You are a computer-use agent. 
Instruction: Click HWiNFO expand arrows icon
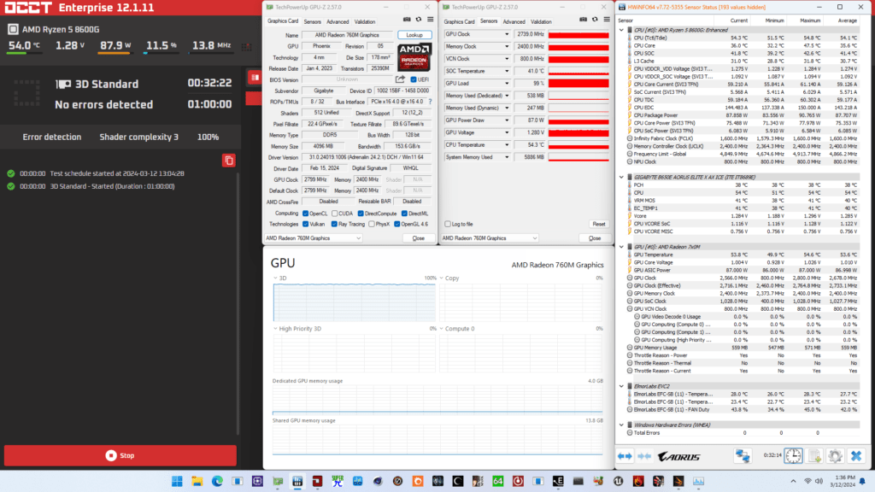[x=625, y=456]
